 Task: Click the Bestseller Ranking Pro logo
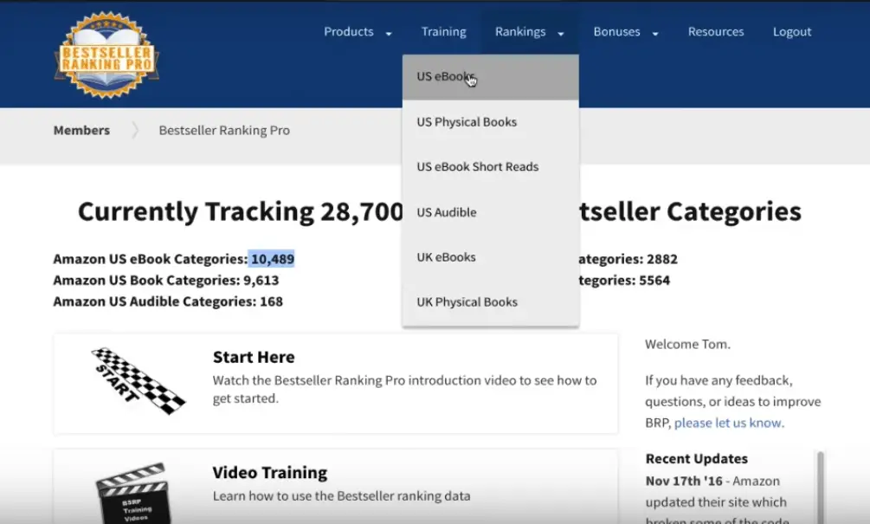coord(106,55)
